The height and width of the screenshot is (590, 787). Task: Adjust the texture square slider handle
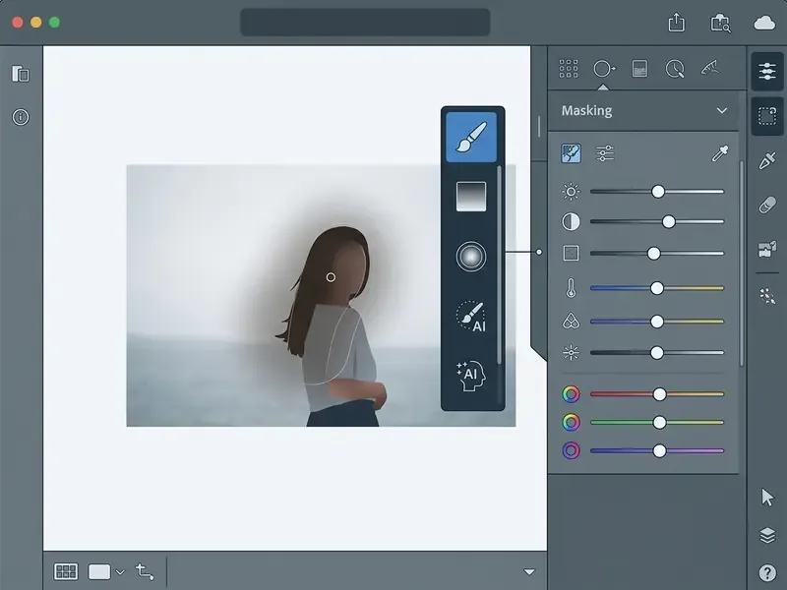pos(653,254)
